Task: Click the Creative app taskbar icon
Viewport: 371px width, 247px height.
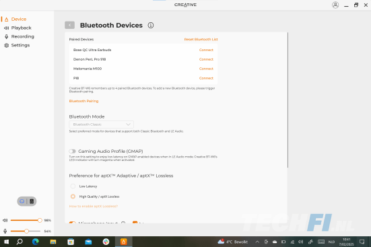Action: (x=123, y=242)
